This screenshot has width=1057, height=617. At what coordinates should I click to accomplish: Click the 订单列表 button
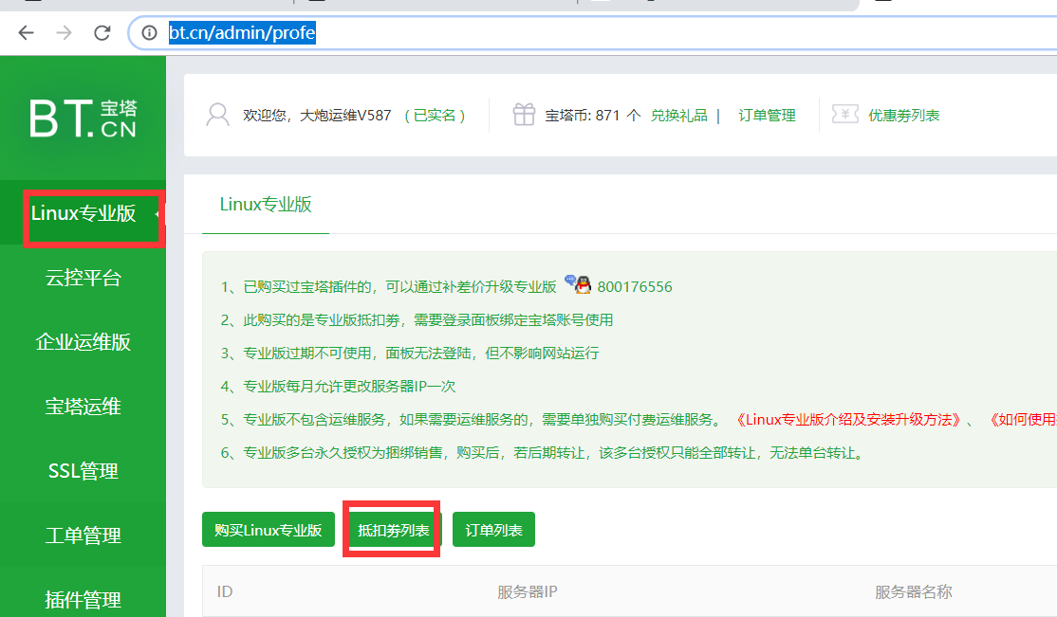pos(493,530)
